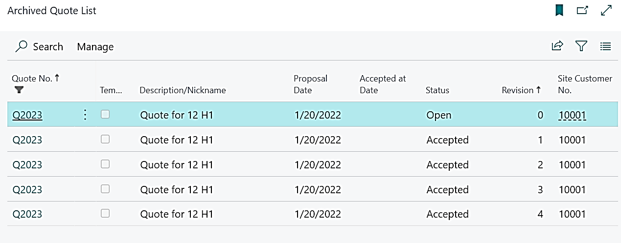
Task: Open the Q2023 link in the first row
Action: pyautogui.click(x=27, y=116)
